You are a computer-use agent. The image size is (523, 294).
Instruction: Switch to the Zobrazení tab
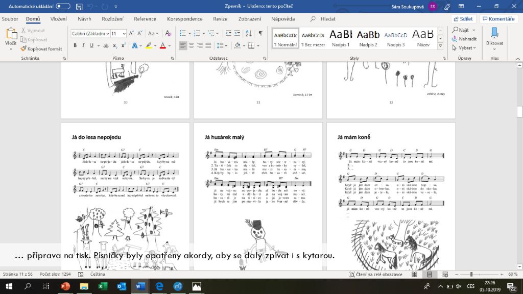click(249, 19)
